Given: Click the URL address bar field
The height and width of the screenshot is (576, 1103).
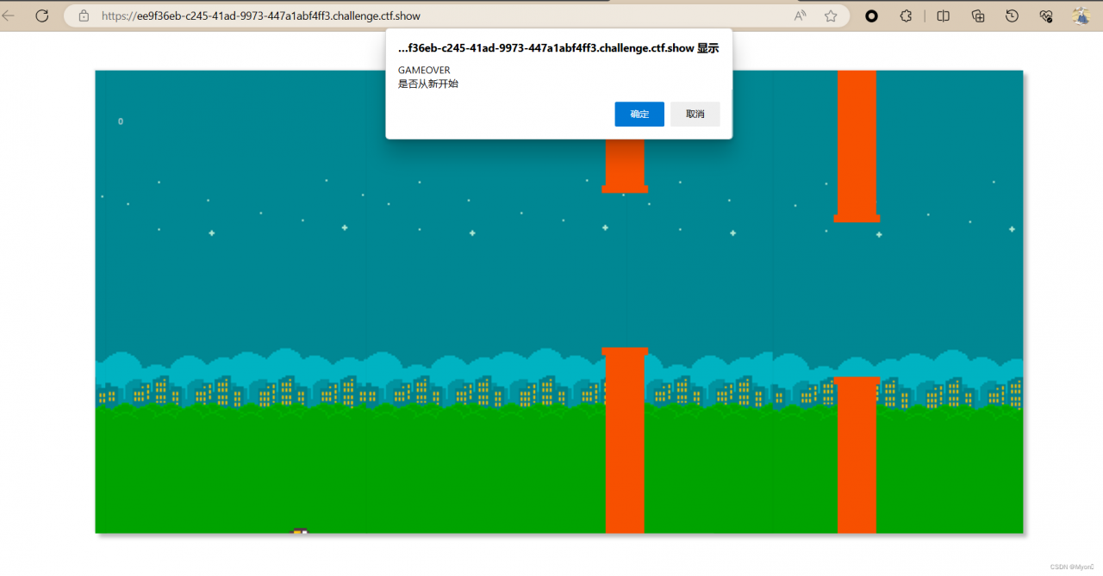Looking at the screenshot, I should click(431, 15).
